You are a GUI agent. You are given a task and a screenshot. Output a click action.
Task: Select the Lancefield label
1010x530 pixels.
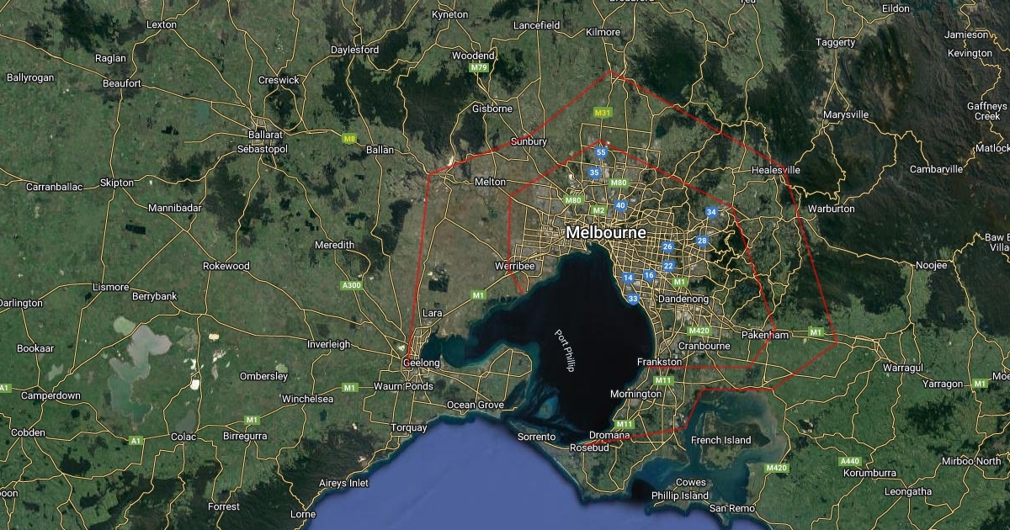click(x=537, y=25)
